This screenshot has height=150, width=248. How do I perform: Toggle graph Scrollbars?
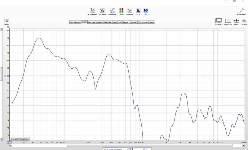coord(219,22)
